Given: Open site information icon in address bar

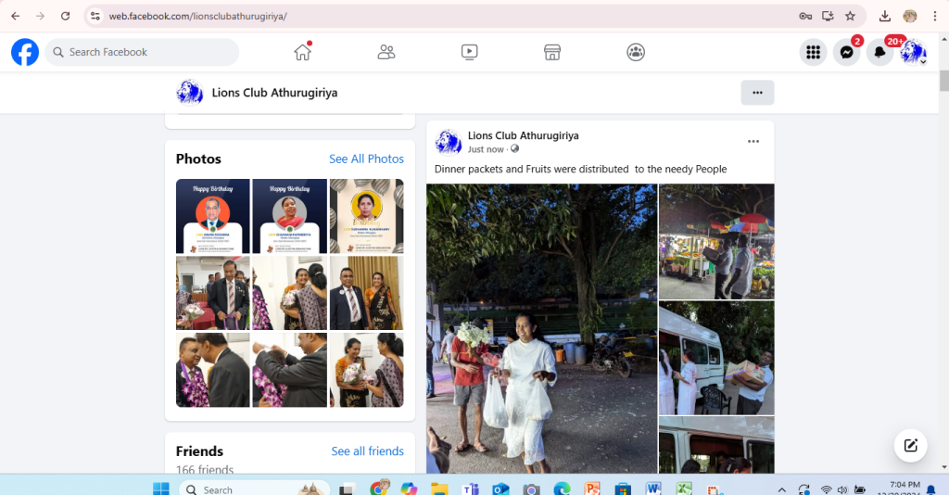Looking at the screenshot, I should [95, 17].
